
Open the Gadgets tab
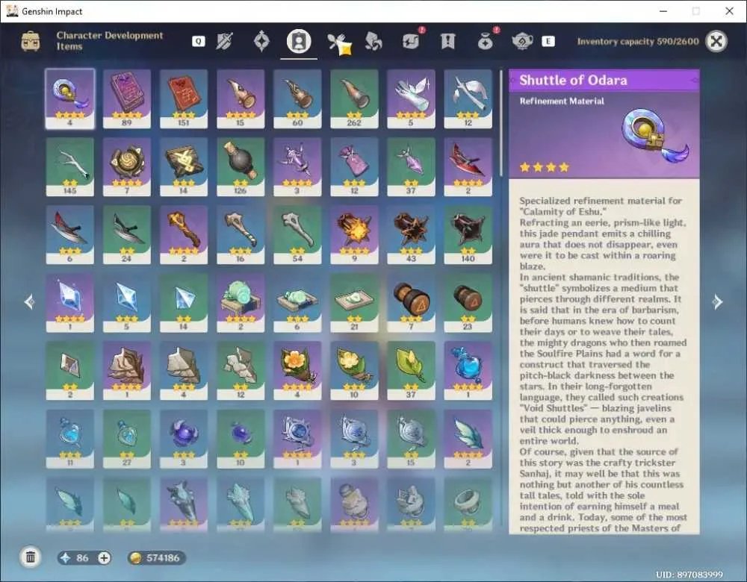(x=411, y=41)
